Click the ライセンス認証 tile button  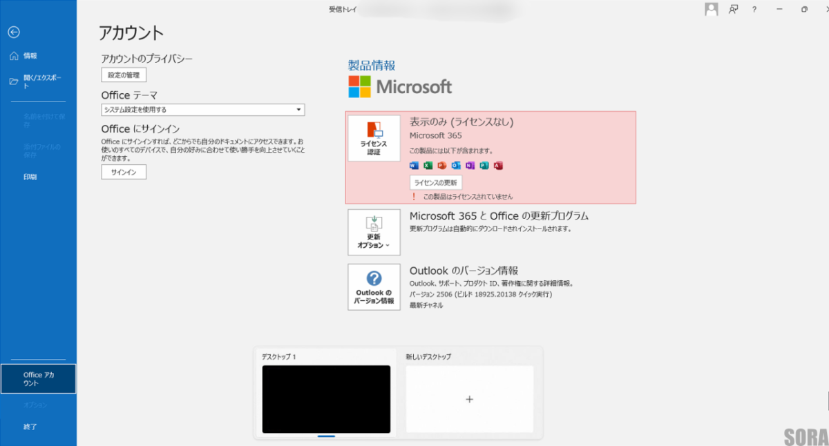tap(374, 138)
